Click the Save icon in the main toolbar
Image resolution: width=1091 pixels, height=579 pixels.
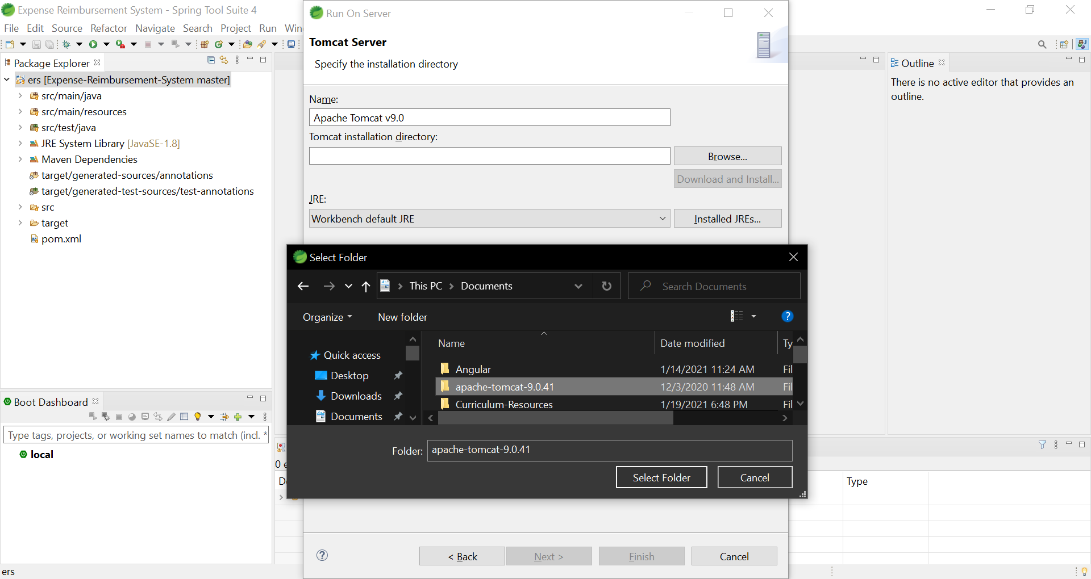[x=36, y=44]
